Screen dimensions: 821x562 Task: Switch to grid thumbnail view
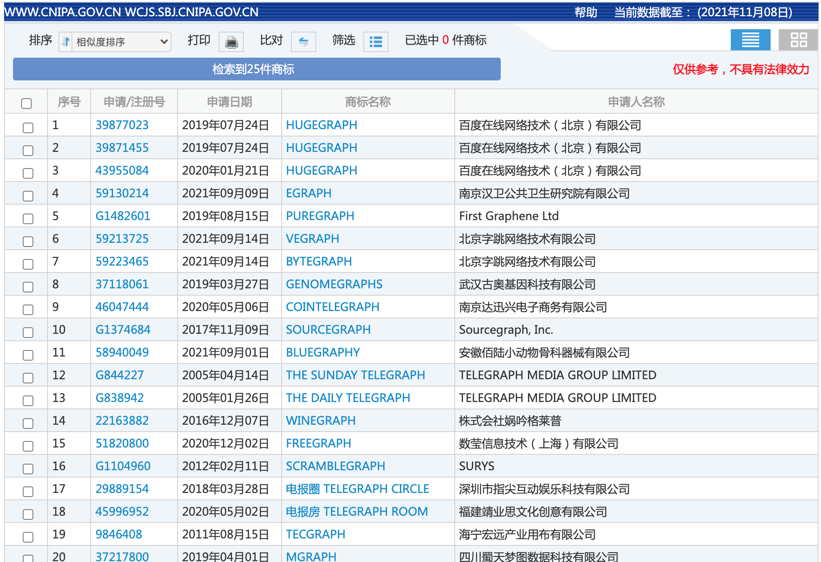pos(798,40)
